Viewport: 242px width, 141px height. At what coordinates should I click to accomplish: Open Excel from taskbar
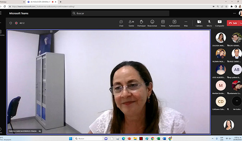159,138
